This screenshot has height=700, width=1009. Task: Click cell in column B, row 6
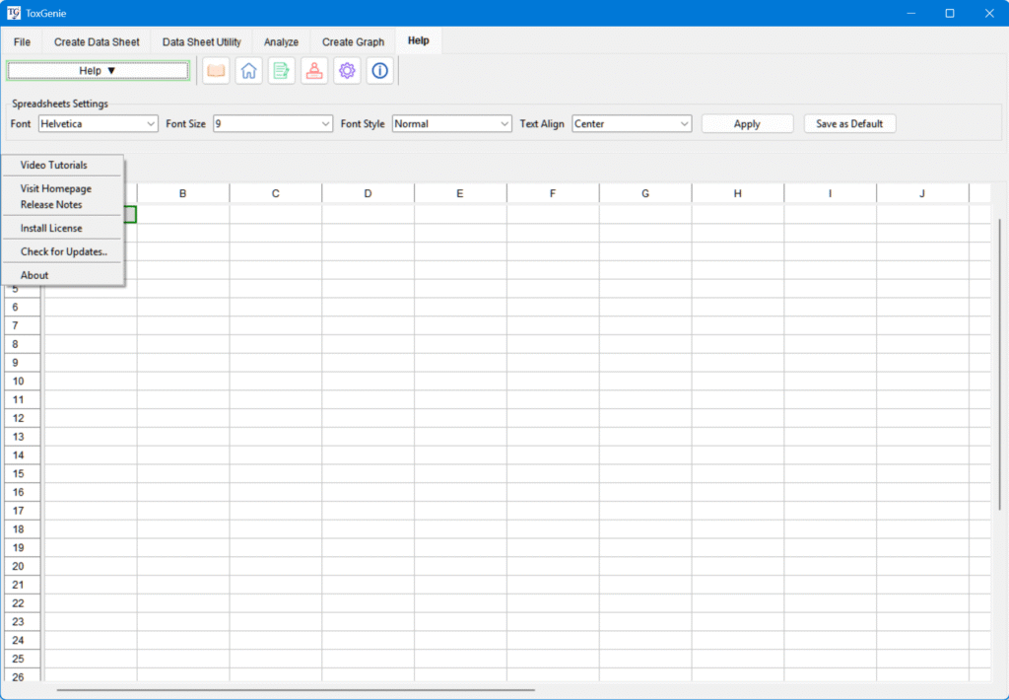coord(183,308)
